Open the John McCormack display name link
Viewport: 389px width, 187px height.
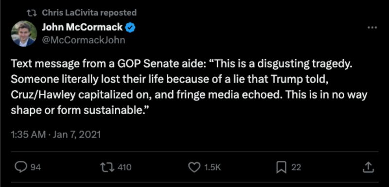click(x=82, y=27)
